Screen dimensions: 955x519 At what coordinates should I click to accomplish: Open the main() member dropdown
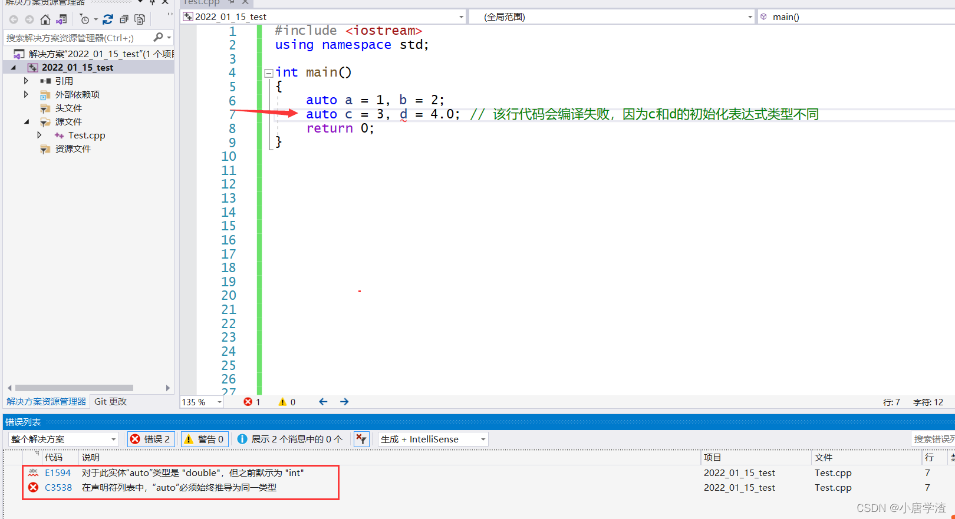(x=856, y=16)
